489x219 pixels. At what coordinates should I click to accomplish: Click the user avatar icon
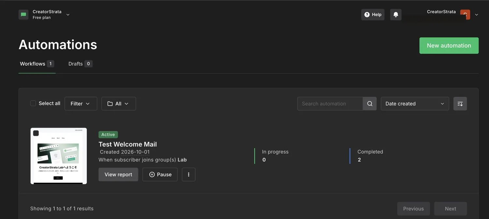click(x=465, y=15)
